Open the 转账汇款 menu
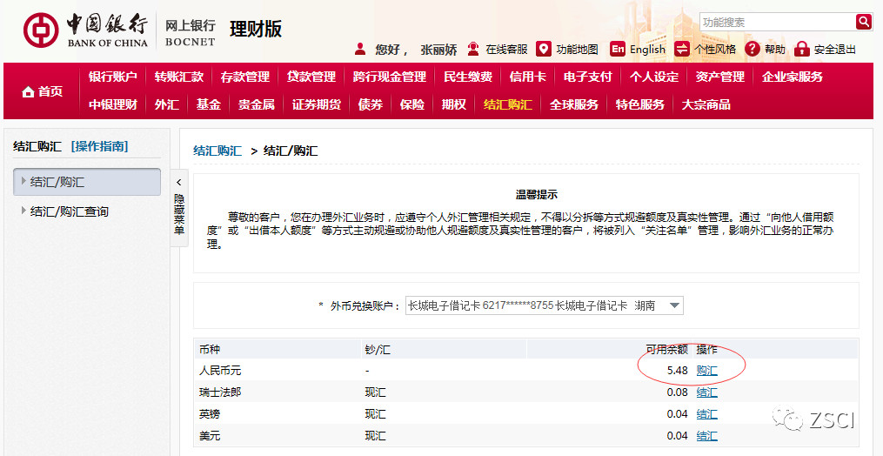Screen dimensions: 883x456 coord(179,77)
